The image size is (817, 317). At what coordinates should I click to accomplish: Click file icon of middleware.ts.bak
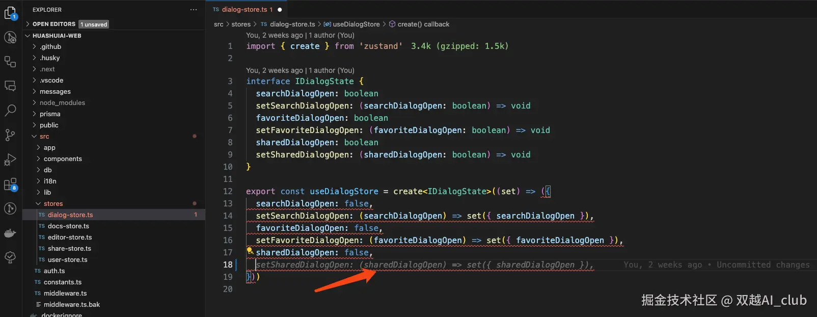38,305
